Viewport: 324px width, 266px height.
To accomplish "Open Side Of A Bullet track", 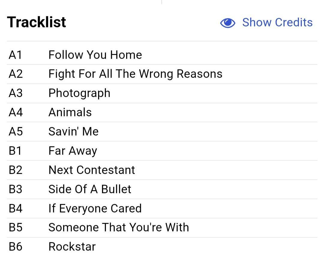I will 90,189.
